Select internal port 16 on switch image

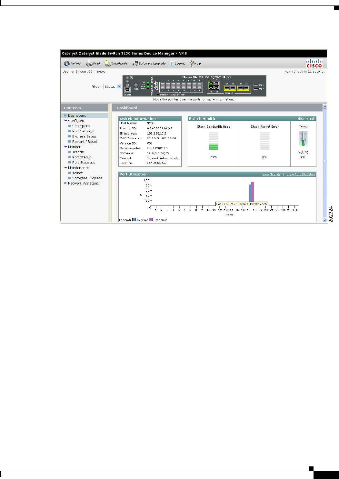pyautogui.click(x=199, y=87)
